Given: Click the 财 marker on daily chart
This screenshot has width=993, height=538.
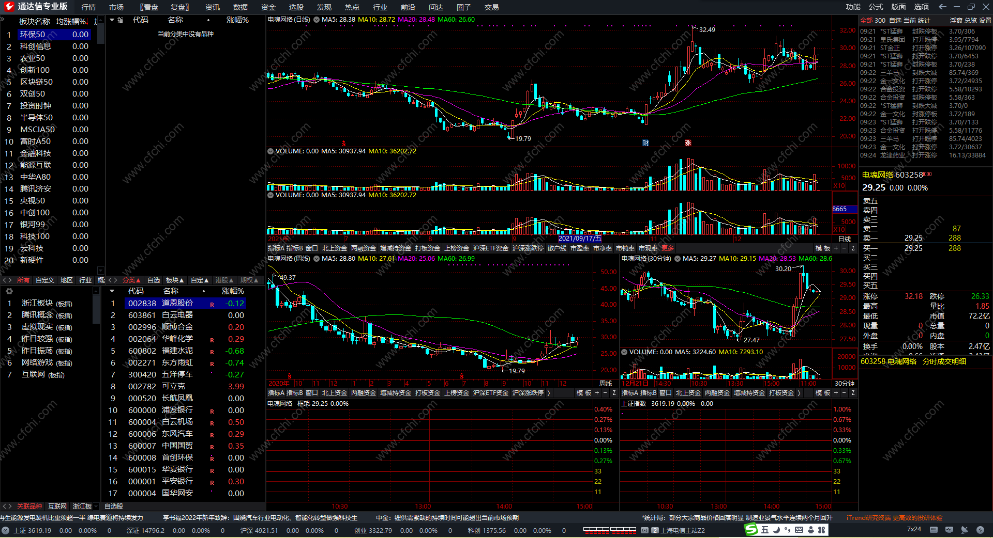Looking at the screenshot, I should pyautogui.click(x=645, y=143).
